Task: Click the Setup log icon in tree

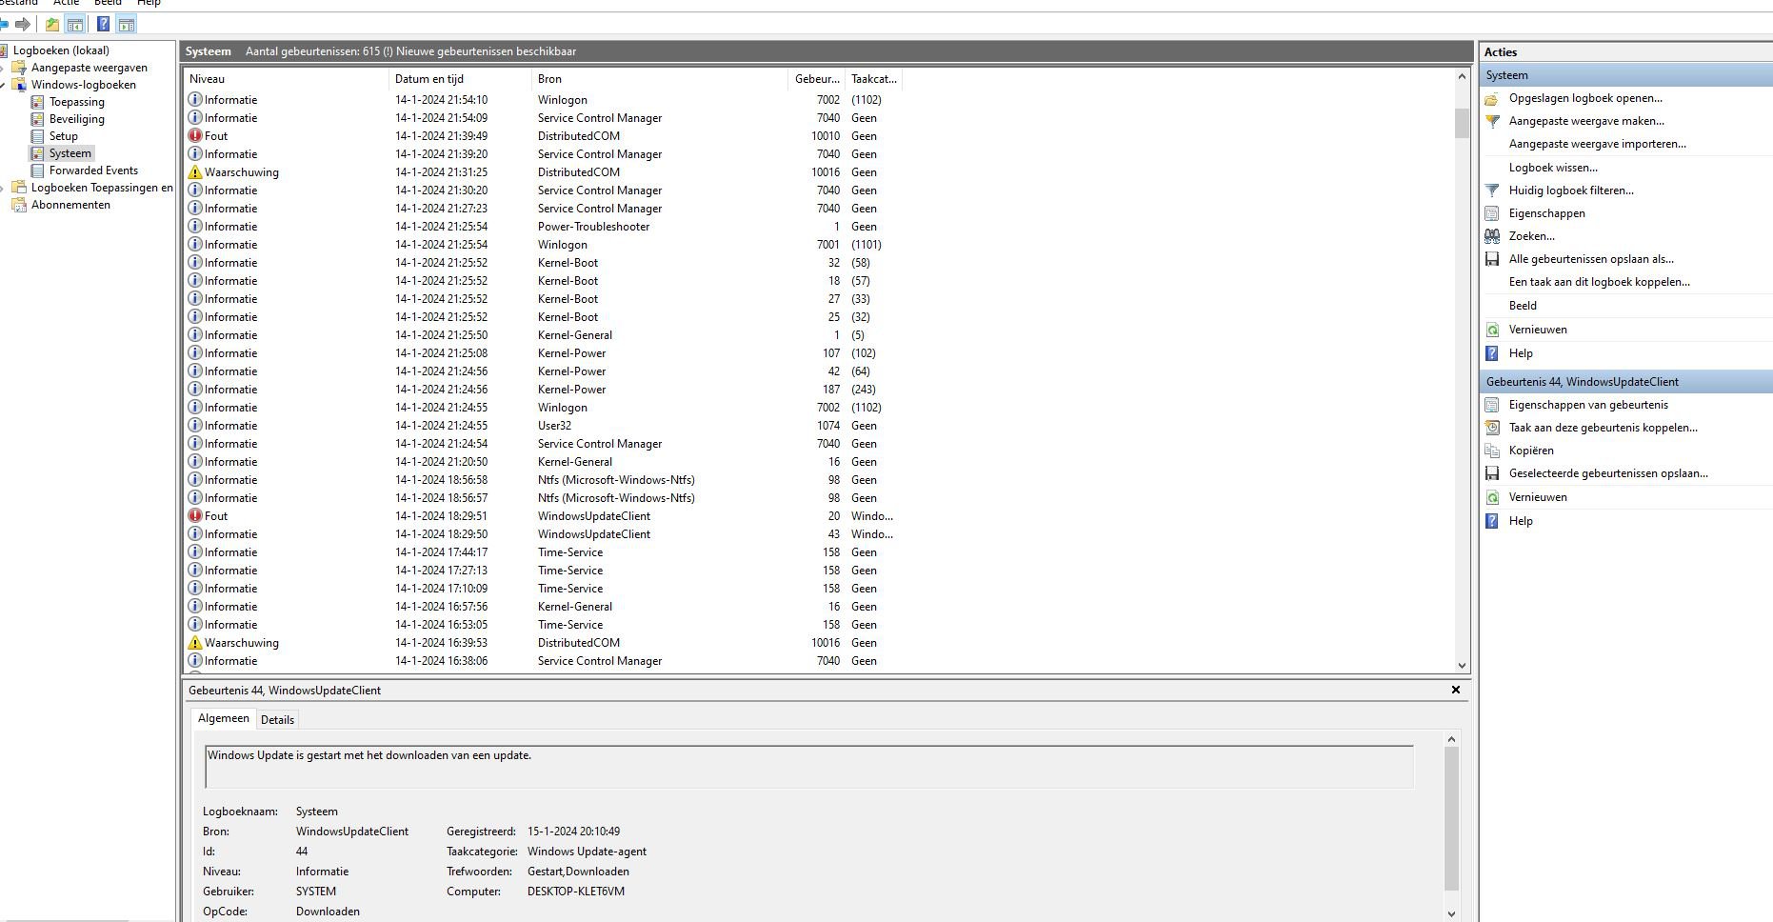Action: (38, 136)
